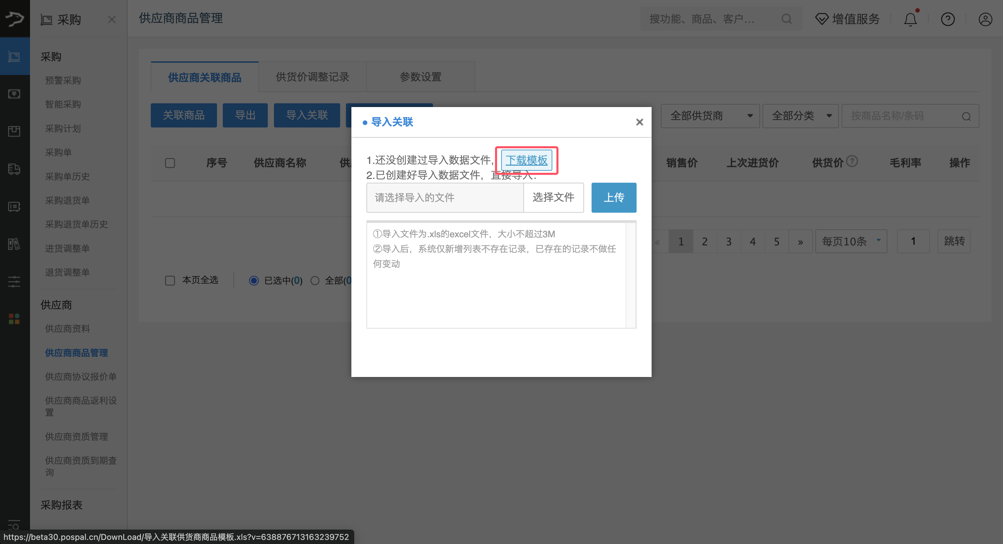
Task: Open 供应商商品管理 menu item
Action: (x=76, y=353)
